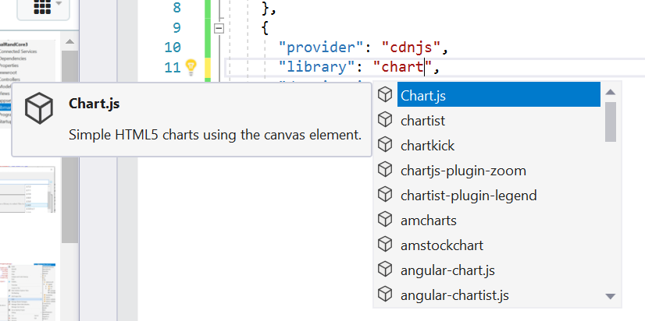Click the package icon beside chartist

pyautogui.click(x=385, y=120)
